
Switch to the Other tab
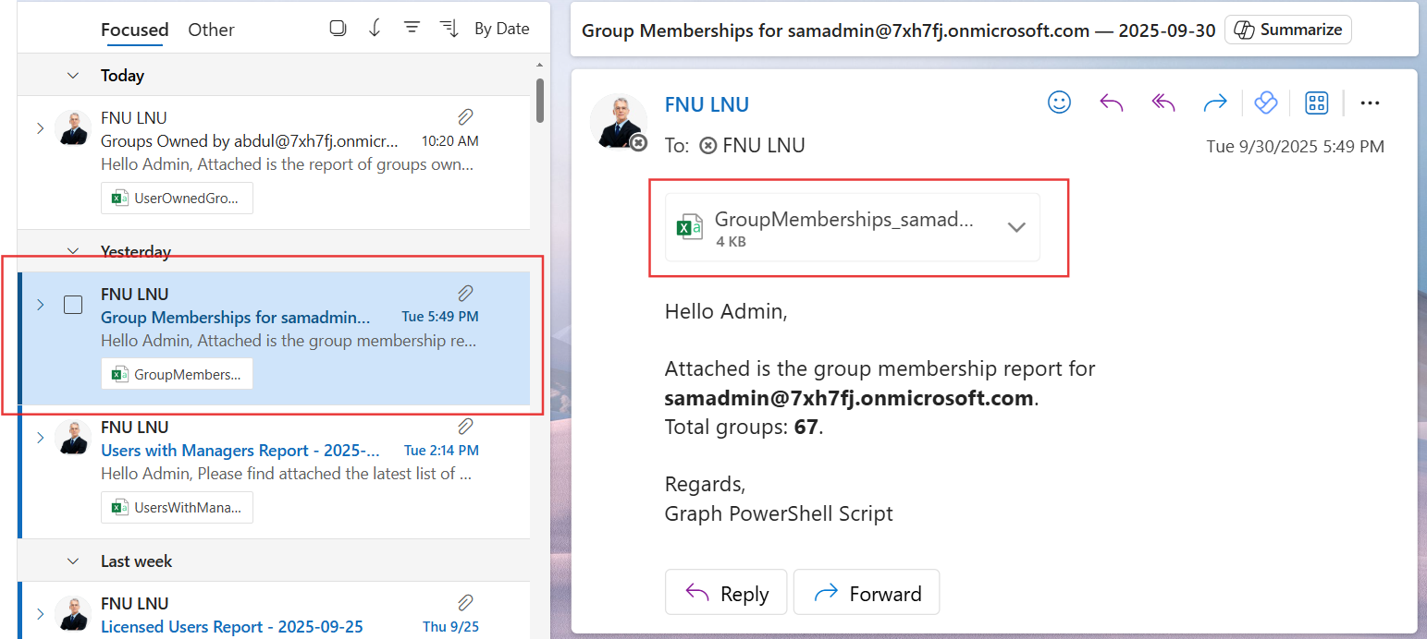tap(211, 30)
